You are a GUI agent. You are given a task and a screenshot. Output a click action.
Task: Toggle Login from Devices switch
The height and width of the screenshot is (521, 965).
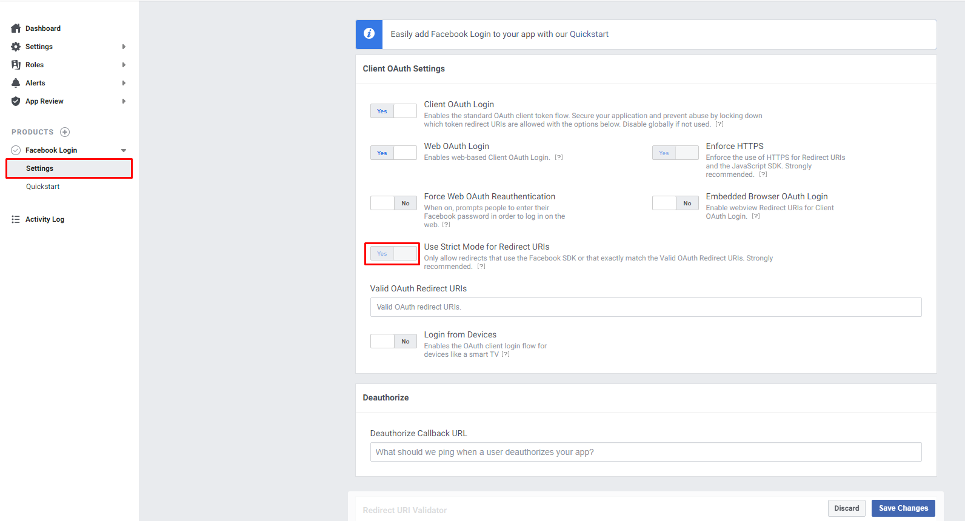393,341
